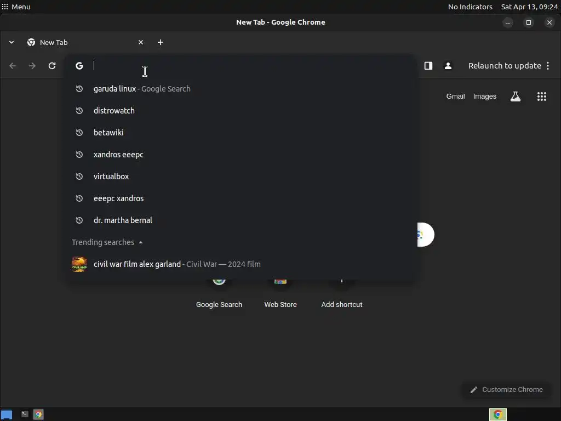Image resolution: width=561 pixels, height=421 pixels.
Task: Open the tab search dropdown arrow
Action: tap(12, 42)
